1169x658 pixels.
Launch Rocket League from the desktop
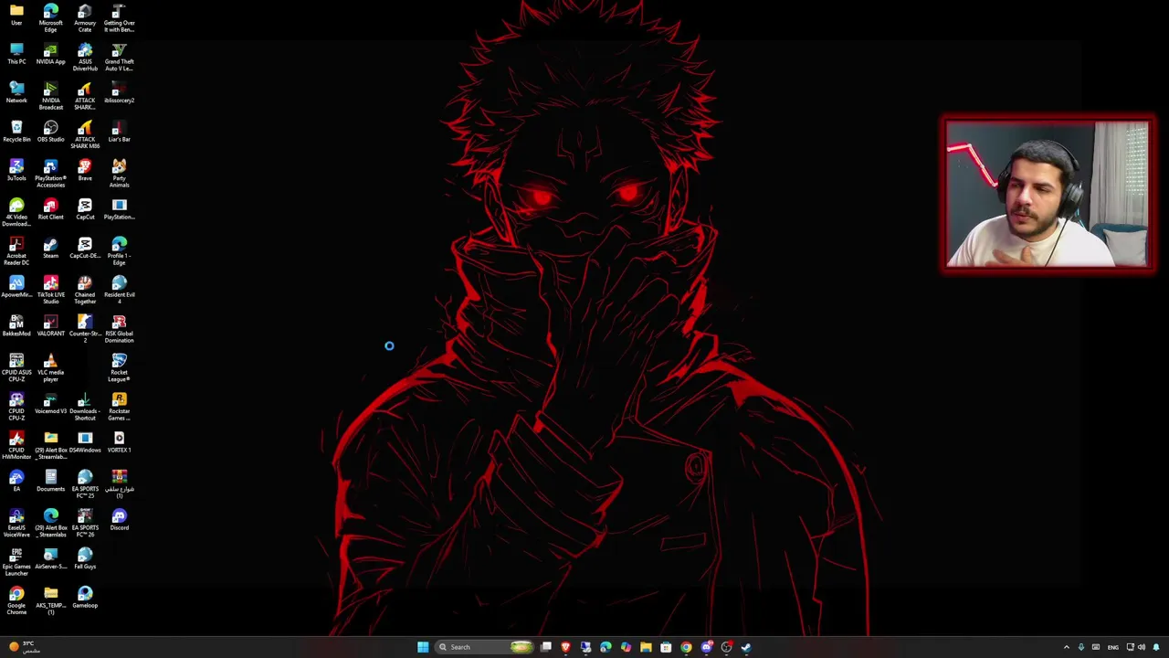tap(119, 367)
